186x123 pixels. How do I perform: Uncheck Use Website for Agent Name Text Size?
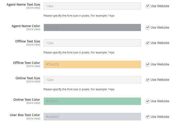pyautogui.click(x=148, y=6)
